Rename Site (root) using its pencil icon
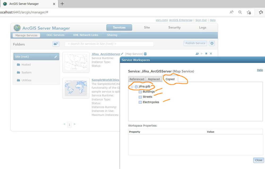The image size is (265, 169). point(55,57)
